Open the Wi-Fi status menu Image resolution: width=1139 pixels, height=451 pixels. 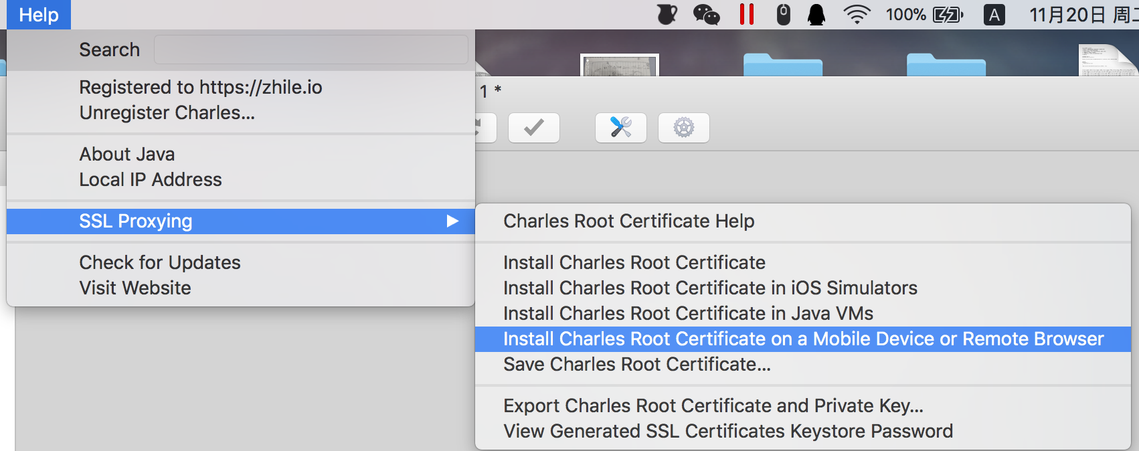click(857, 15)
